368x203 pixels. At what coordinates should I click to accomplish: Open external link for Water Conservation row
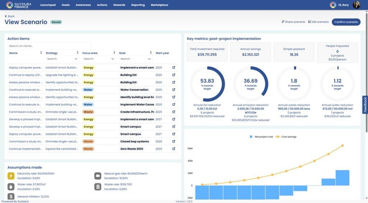click(x=174, y=90)
